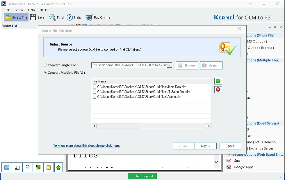
Task: Click the Gmail envelope icon
Action: click(229, 161)
